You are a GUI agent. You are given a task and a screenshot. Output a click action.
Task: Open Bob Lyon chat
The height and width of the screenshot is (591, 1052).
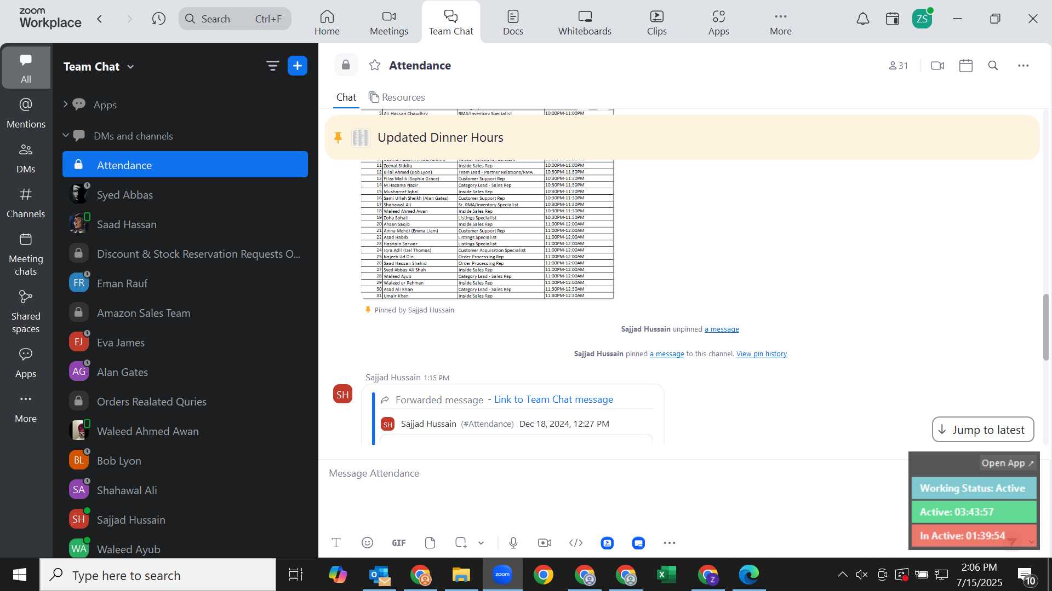185,461
